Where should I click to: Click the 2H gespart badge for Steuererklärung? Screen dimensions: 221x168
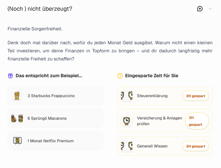(196, 96)
